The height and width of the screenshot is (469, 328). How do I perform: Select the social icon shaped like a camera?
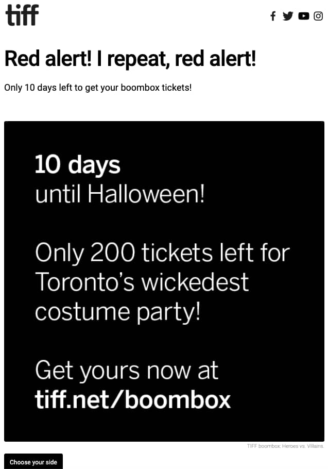click(x=318, y=16)
